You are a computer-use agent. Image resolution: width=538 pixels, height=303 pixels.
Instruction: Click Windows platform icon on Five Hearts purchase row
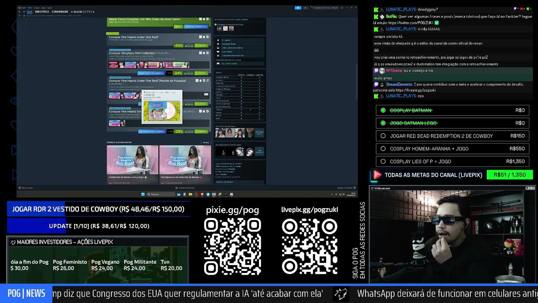click(x=200, y=37)
